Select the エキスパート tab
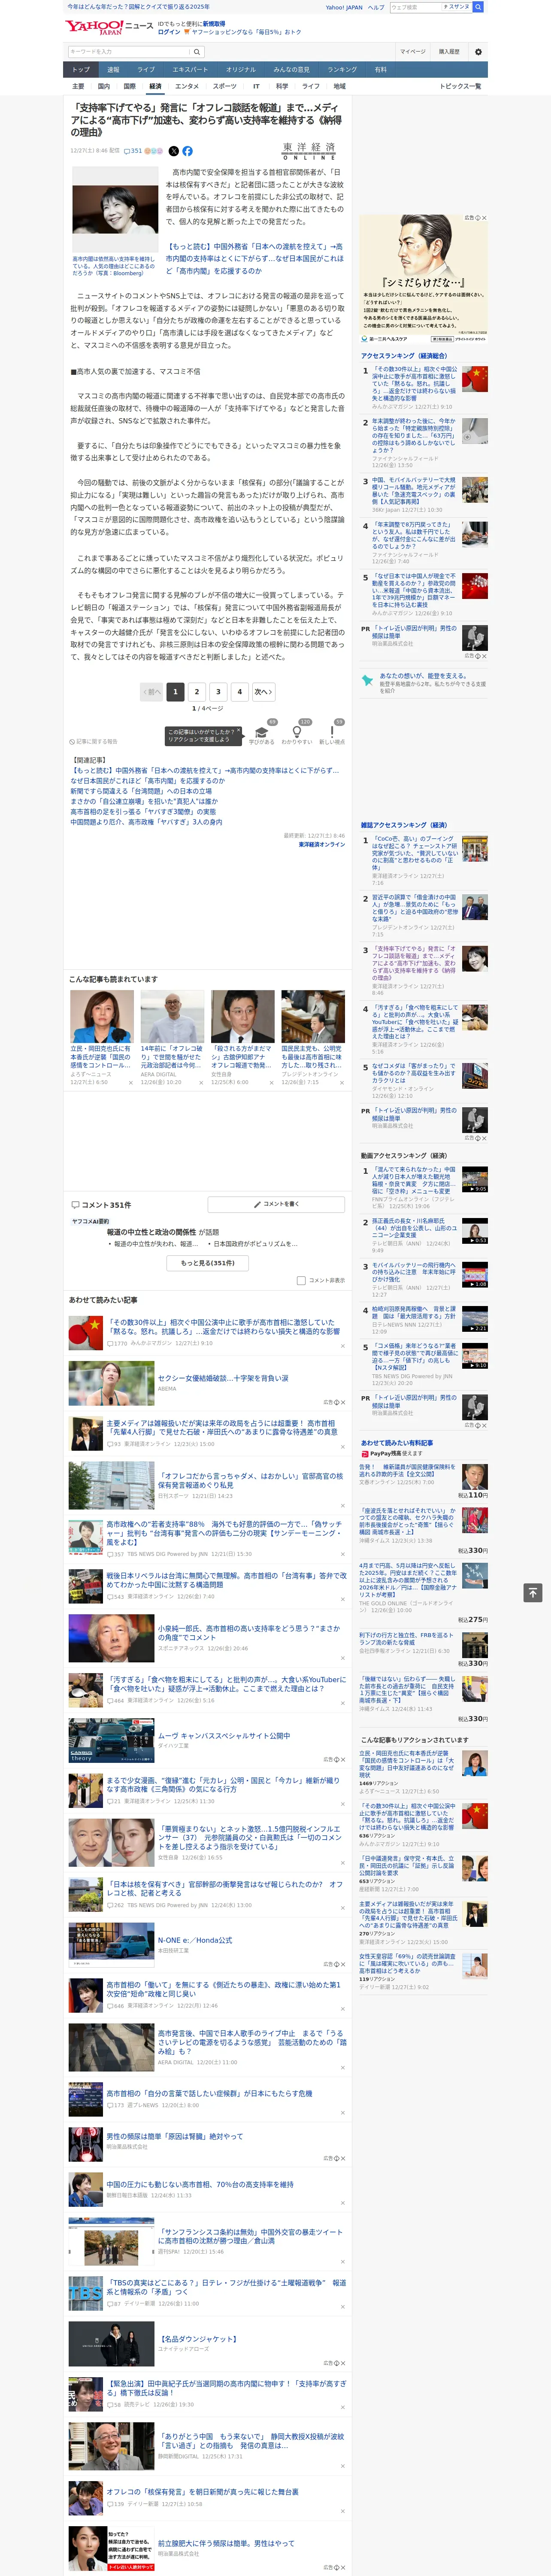551x2576 pixels. [x=190, y=69]
